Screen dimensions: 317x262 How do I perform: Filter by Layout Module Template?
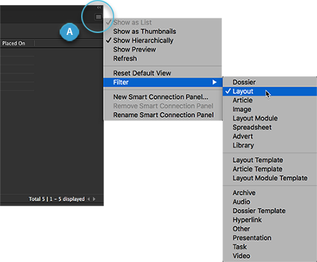(x=270, y=178)
